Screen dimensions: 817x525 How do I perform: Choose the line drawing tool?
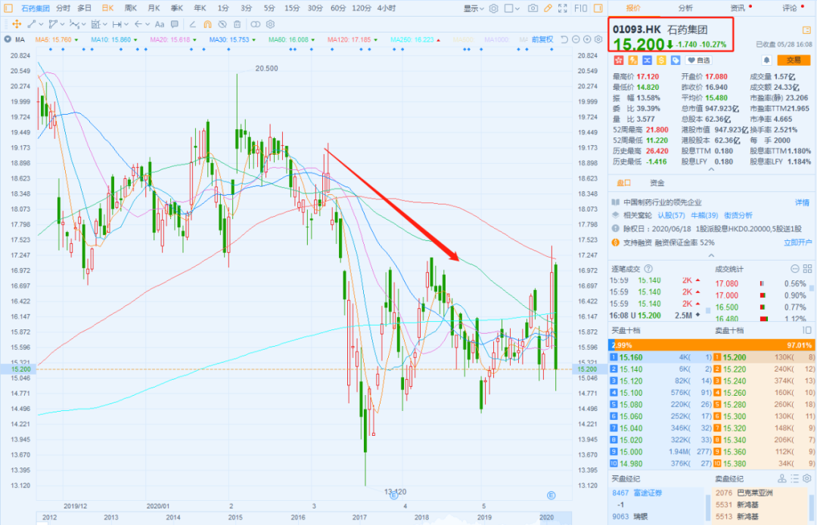pyautogui.click(x=32, y=24)
